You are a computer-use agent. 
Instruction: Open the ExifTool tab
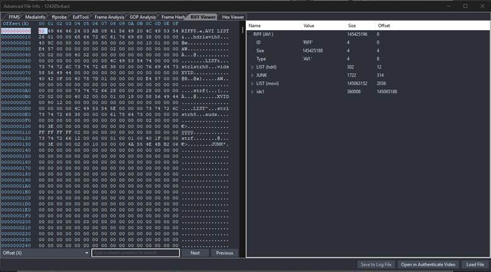click(x=81, y=17)
